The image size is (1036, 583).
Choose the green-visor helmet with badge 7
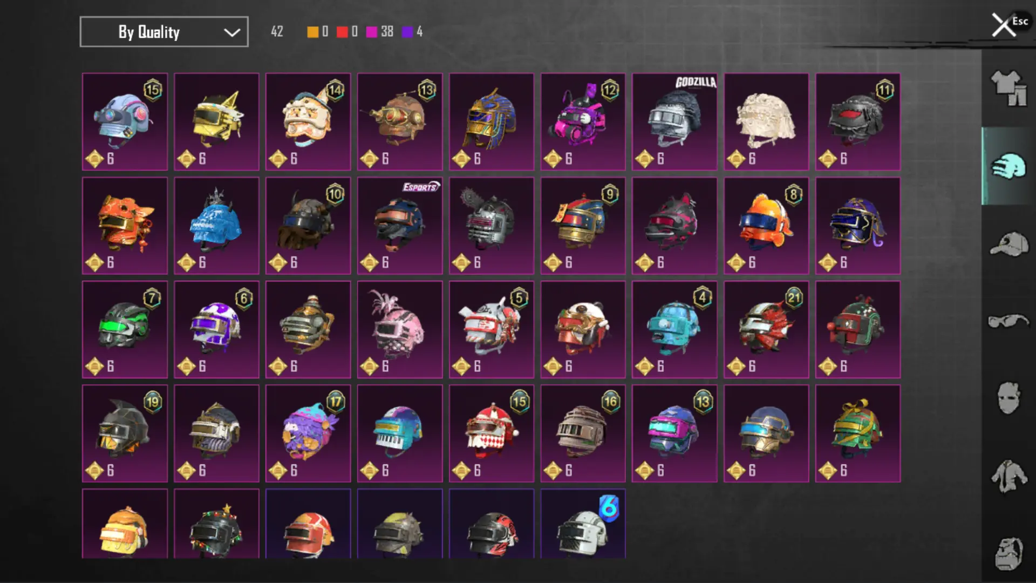click(125, 329)
